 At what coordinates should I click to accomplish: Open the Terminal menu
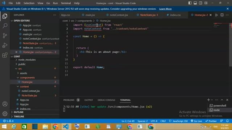pyautogui.click(x=66, y=3)
